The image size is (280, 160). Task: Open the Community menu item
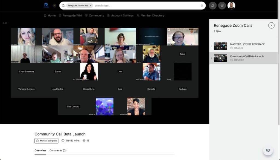click(x=94, y=16)
